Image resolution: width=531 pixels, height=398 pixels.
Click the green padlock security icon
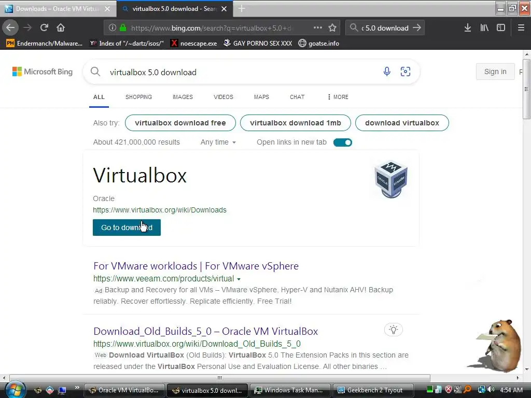coord(123,28)
